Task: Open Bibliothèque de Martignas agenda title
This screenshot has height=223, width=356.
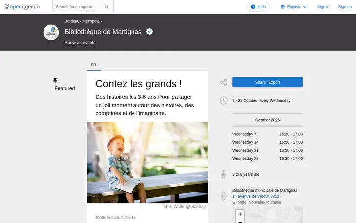Action: pyautogui.click(x=103, y=32)
